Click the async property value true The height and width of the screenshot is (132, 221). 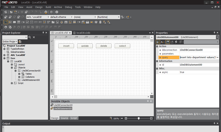(199, 72)
